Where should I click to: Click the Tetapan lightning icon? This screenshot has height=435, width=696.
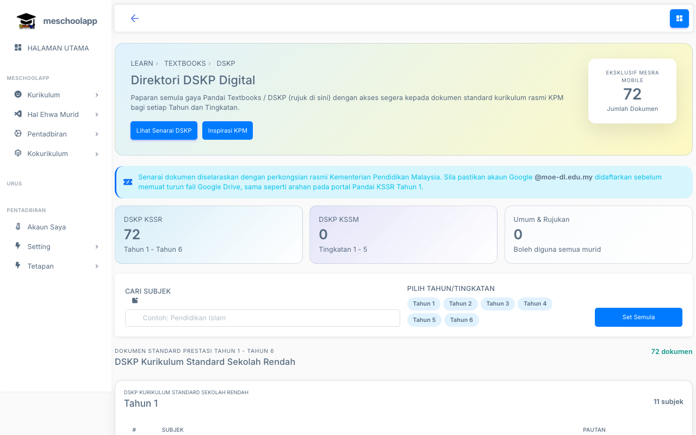[18, 266]
